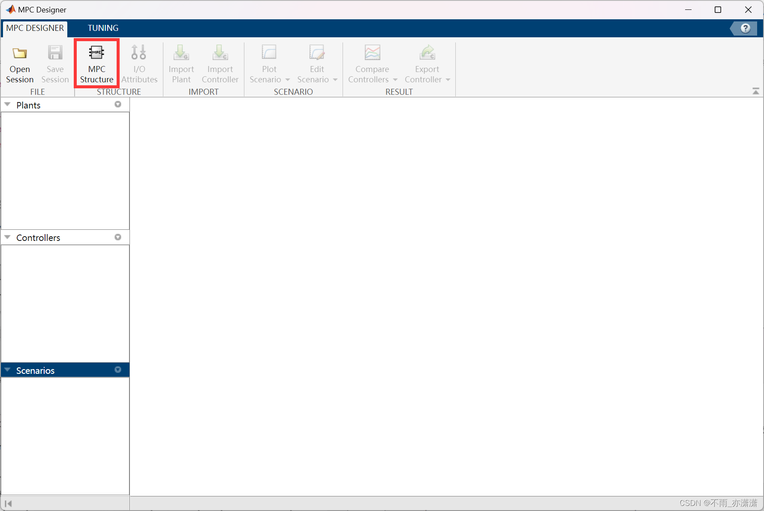Collapse the Scenarios panel triangle
The height and width of the screenshot is (511, 764).
point(7,370)
